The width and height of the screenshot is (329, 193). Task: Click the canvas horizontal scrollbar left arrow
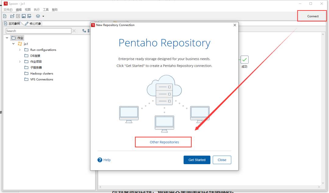(x=100, y=187)
